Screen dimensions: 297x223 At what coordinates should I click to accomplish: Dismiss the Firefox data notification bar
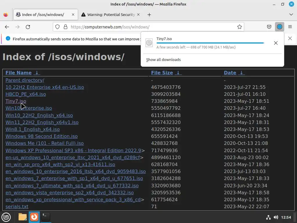[290, 39]
